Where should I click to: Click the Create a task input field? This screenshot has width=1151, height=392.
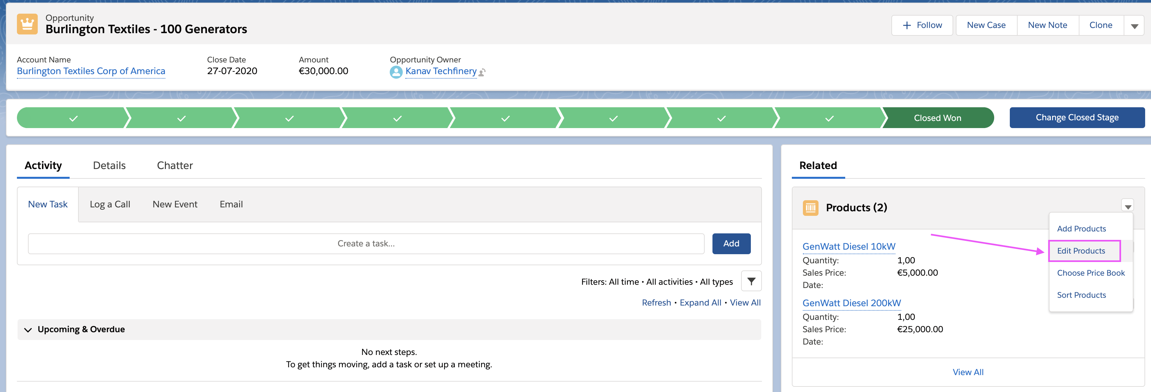(x=365, y=243)
